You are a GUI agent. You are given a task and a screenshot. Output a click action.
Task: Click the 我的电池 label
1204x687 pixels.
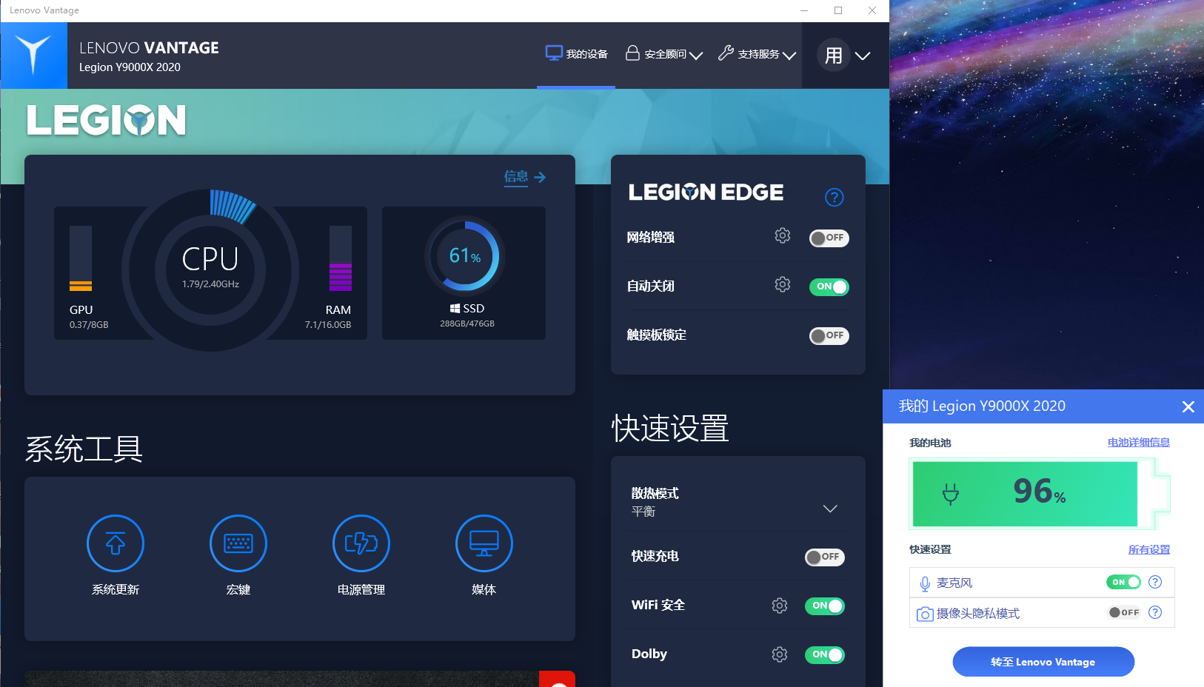tap(930, 443)
